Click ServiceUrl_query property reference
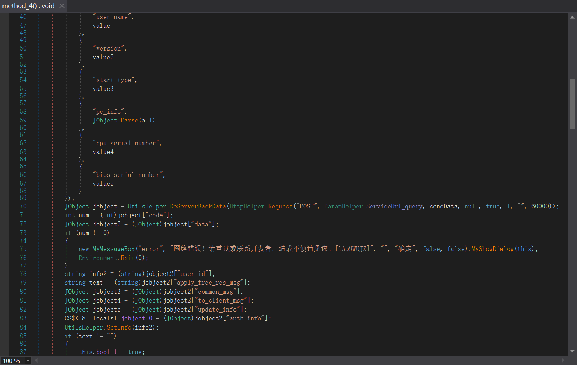 click(x=394, y=206)
